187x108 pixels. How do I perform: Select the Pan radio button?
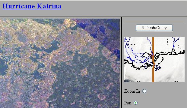click(135, 103)
